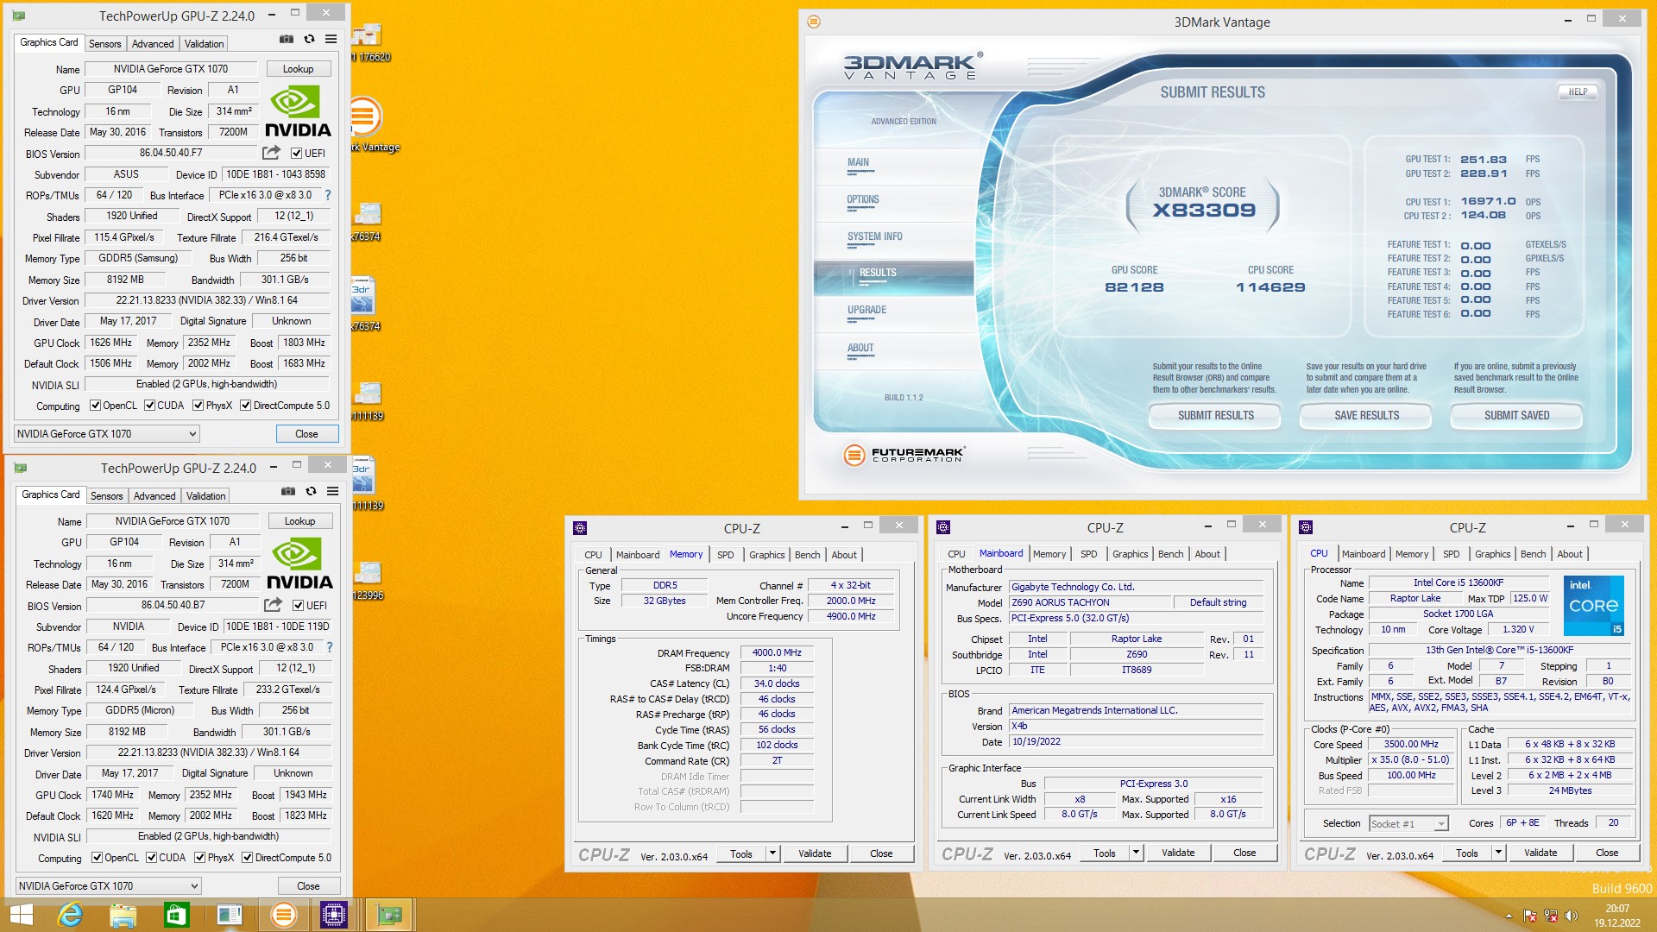Expand Tools dropdown arrow in CPU-Z CPU window
The image size is (1657, 932).
pos(1498,853)
